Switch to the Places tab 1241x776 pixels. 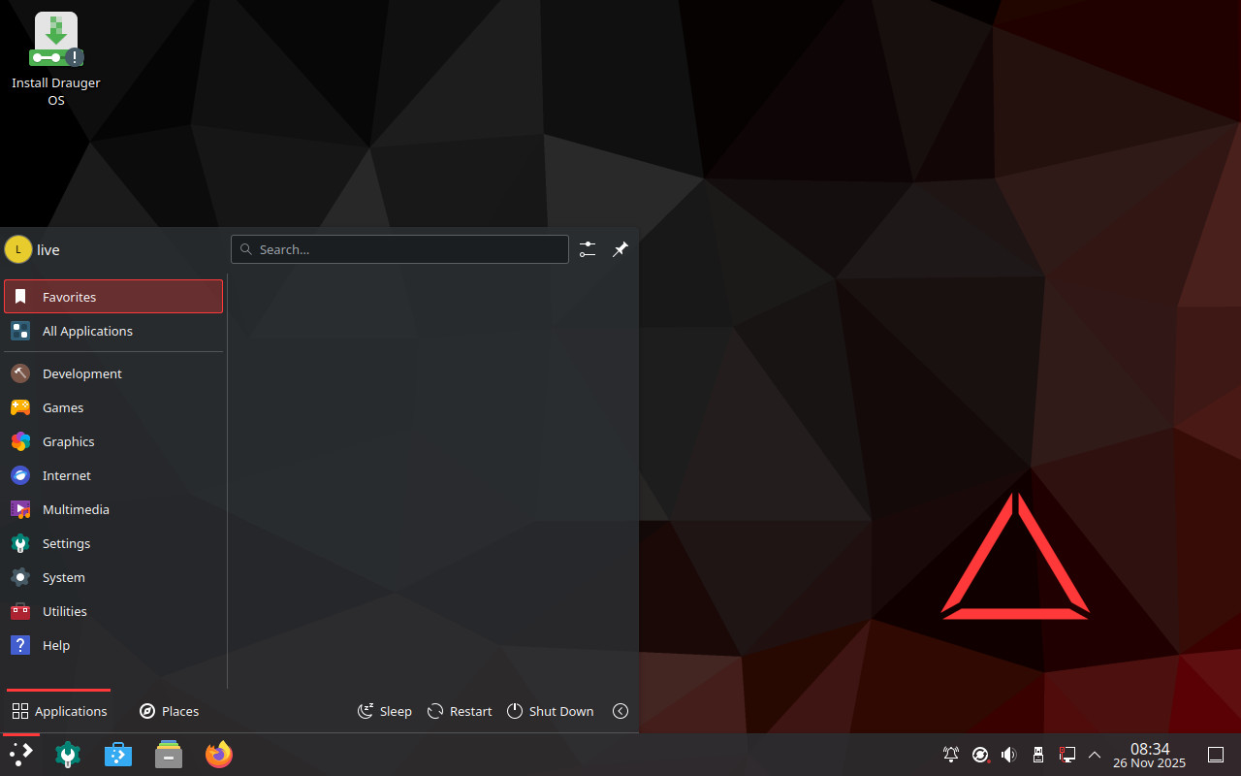(x=170, y=711)
